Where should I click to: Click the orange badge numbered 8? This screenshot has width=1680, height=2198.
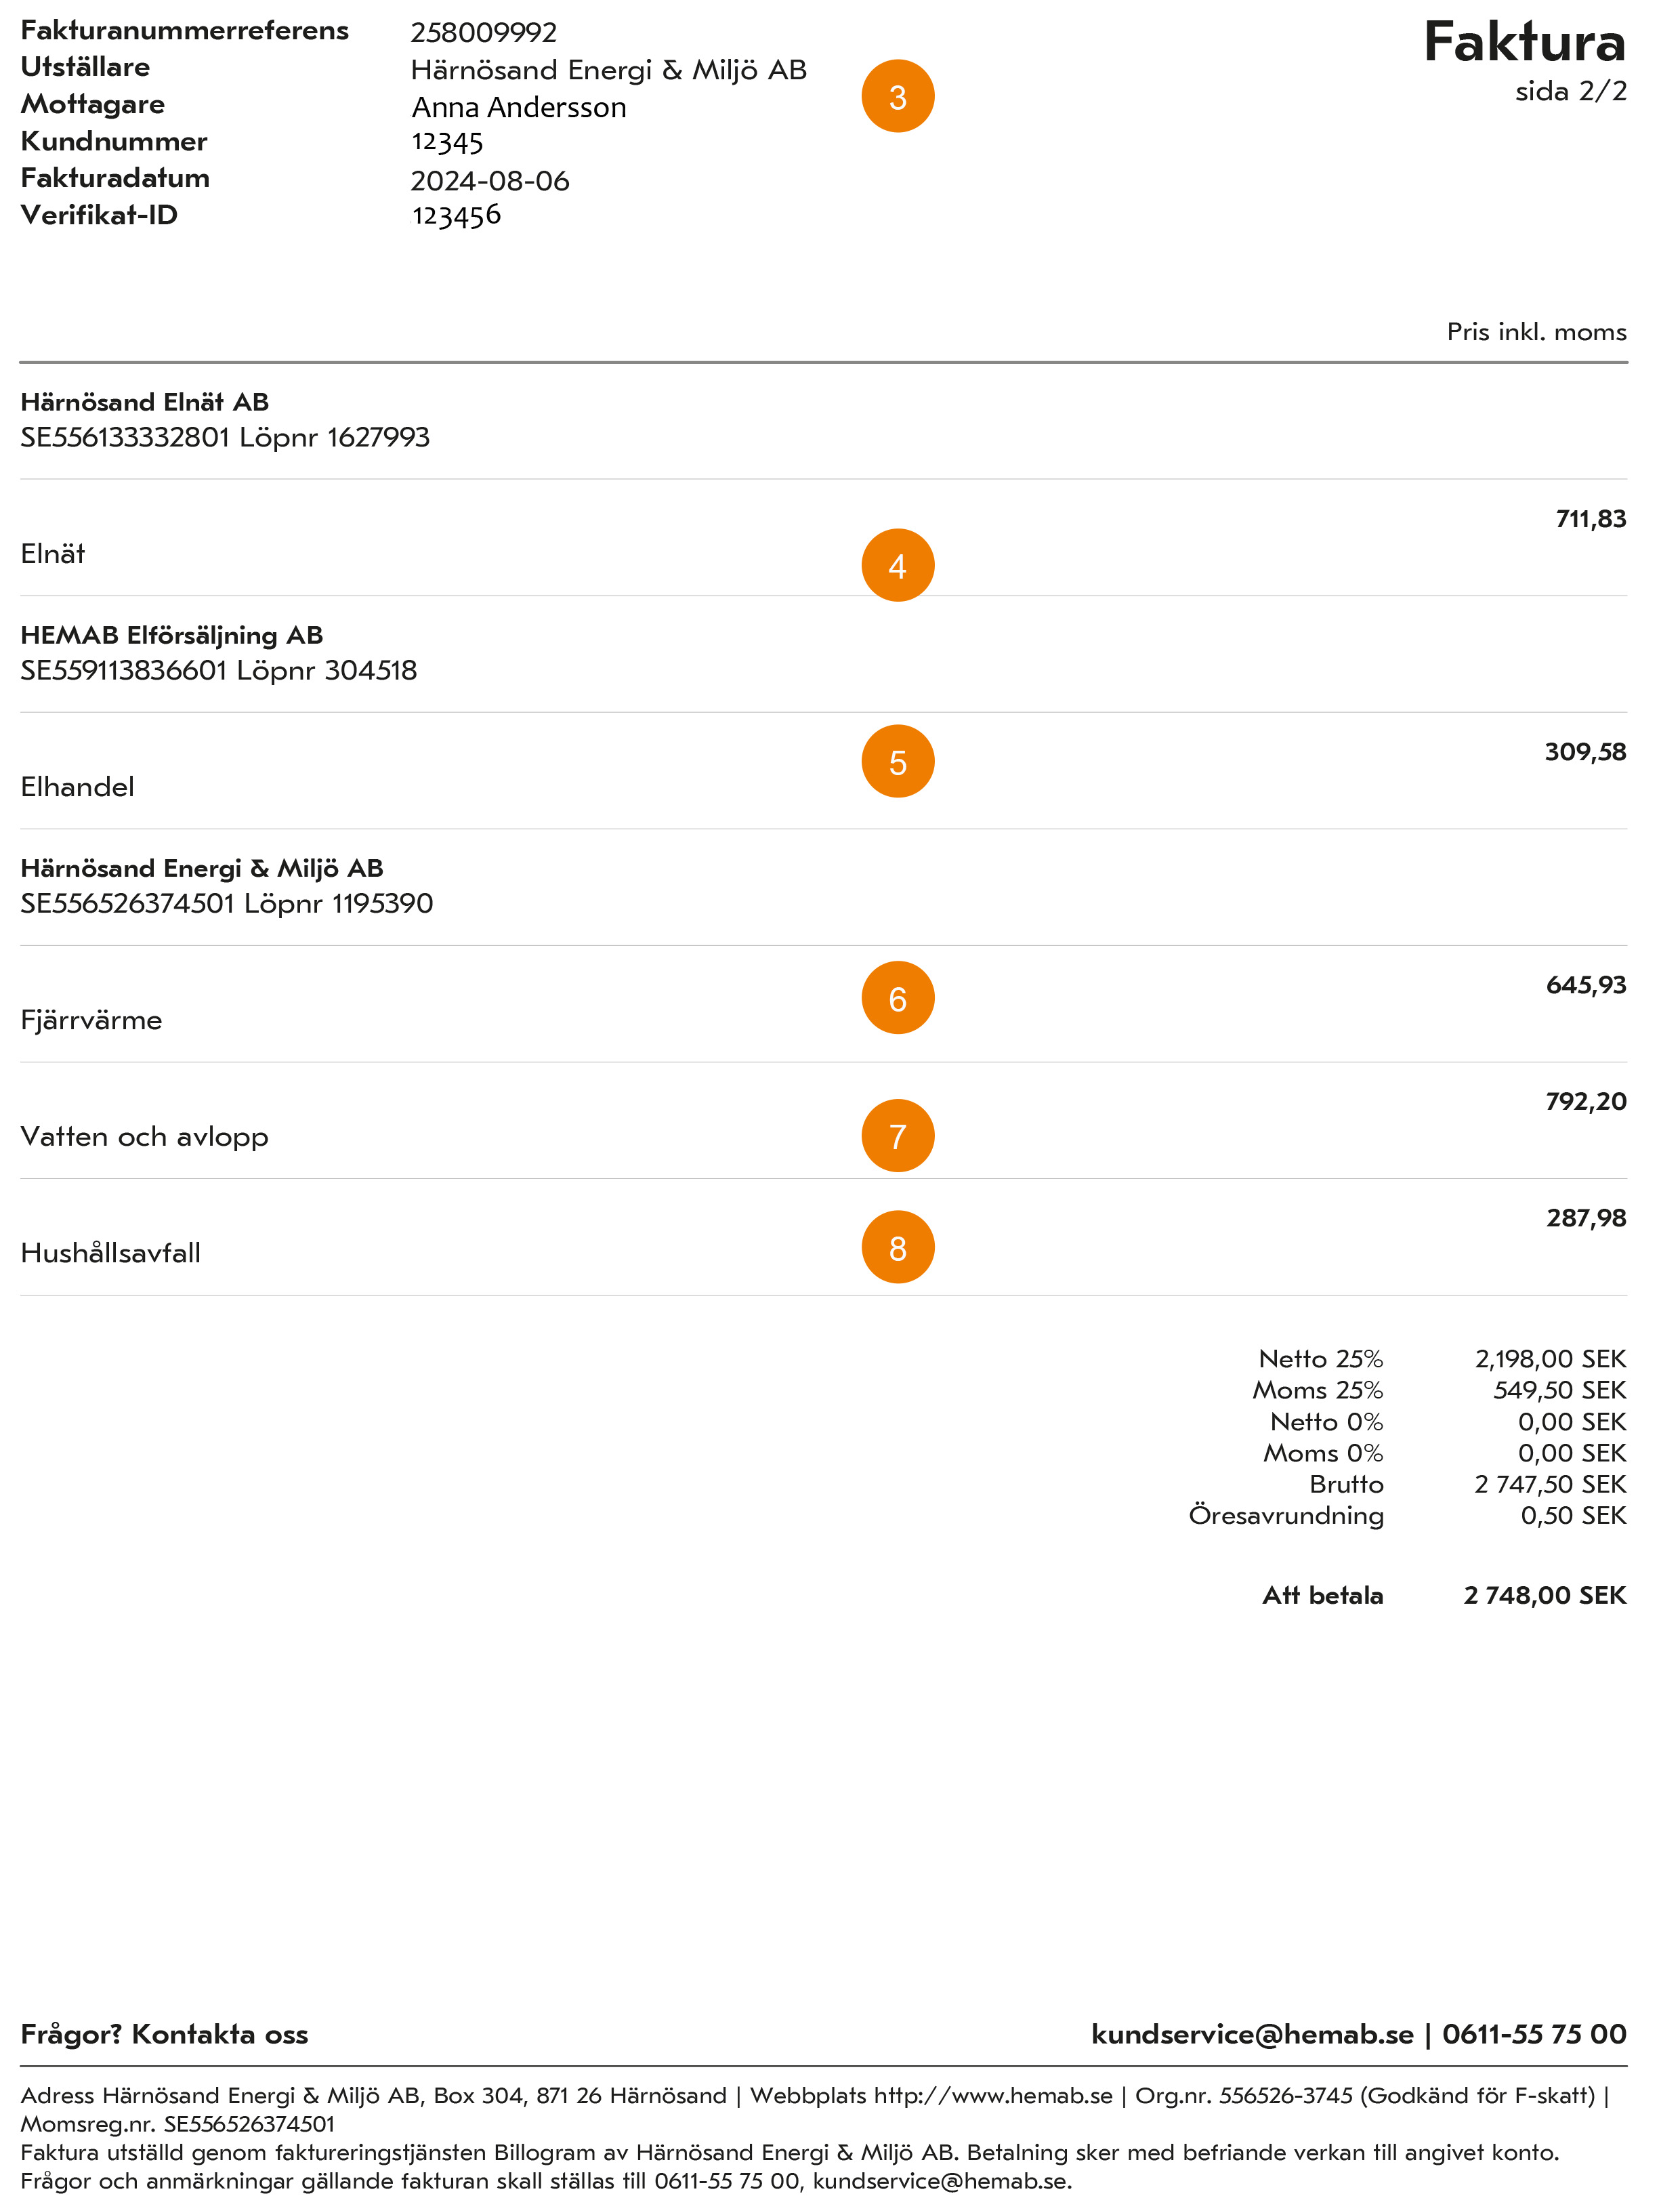point(897,1247)
